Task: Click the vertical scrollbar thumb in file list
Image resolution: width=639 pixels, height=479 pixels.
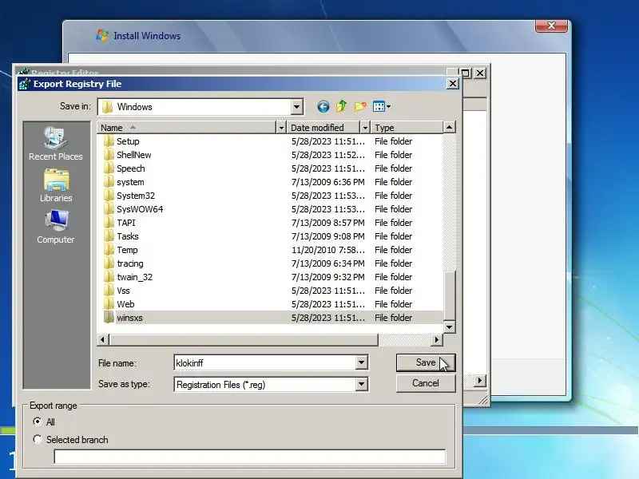Action: pyautogui.click(x=449, y=295)
